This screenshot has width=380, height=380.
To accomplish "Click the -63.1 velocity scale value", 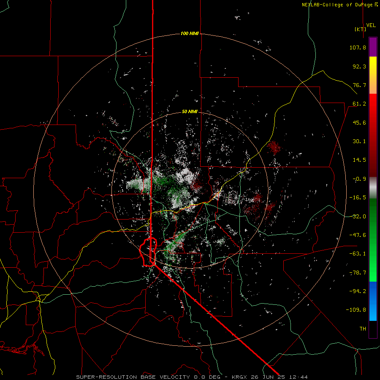I will [x=358, y=254].
